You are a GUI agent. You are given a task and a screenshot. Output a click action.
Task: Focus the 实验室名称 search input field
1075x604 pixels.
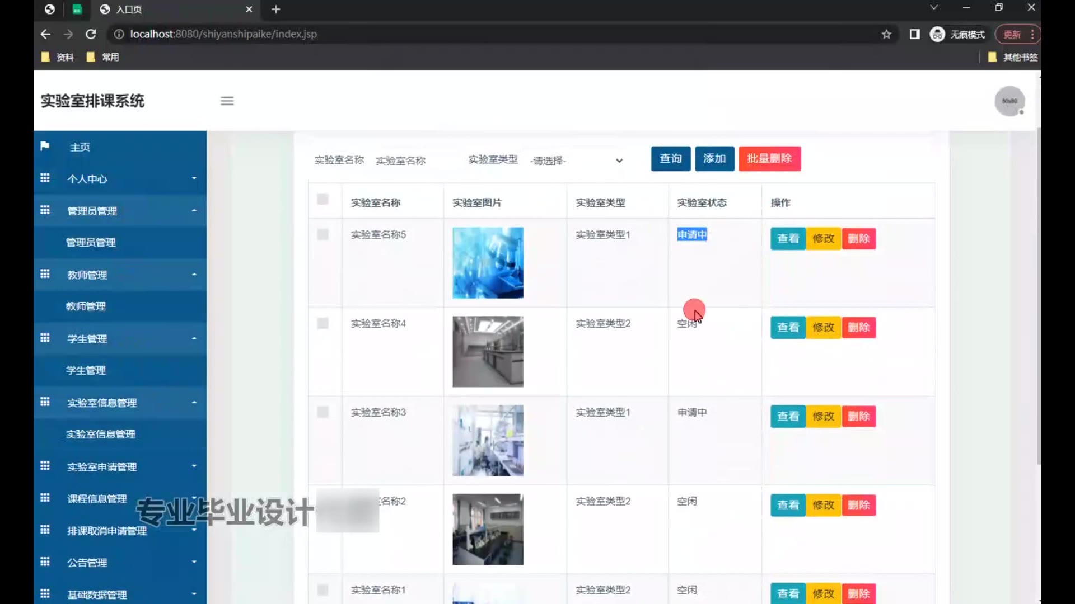tap(413, 161)
